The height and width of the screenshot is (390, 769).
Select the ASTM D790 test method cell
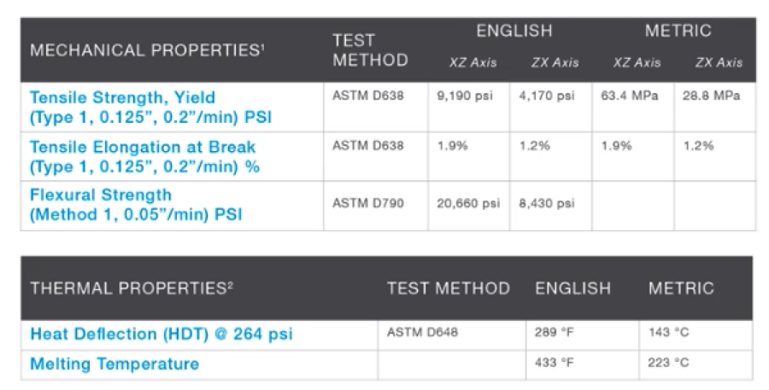[x=367, y=203]
